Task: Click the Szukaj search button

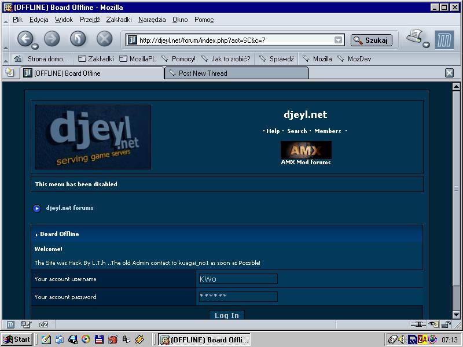Action: click(x=372, y=40)
